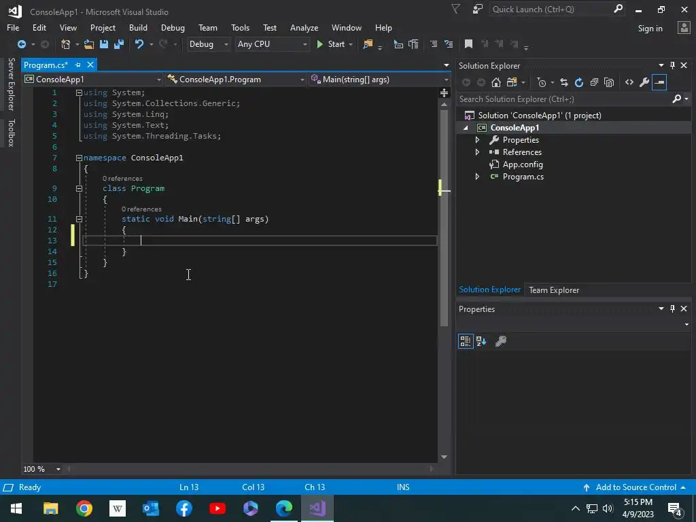Open the Analyze menu
This screenshot has height=522, width=696.
coord(304,27)
